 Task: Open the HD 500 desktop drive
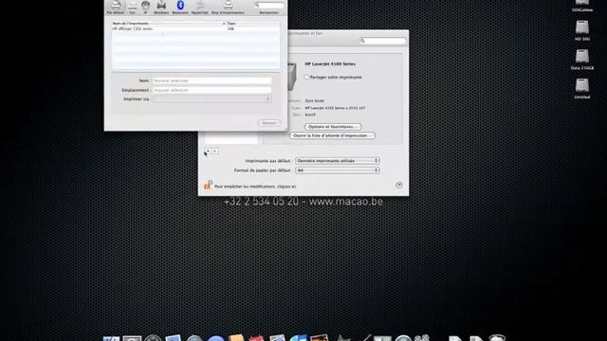pyautogui.click(x=582, y=30)
